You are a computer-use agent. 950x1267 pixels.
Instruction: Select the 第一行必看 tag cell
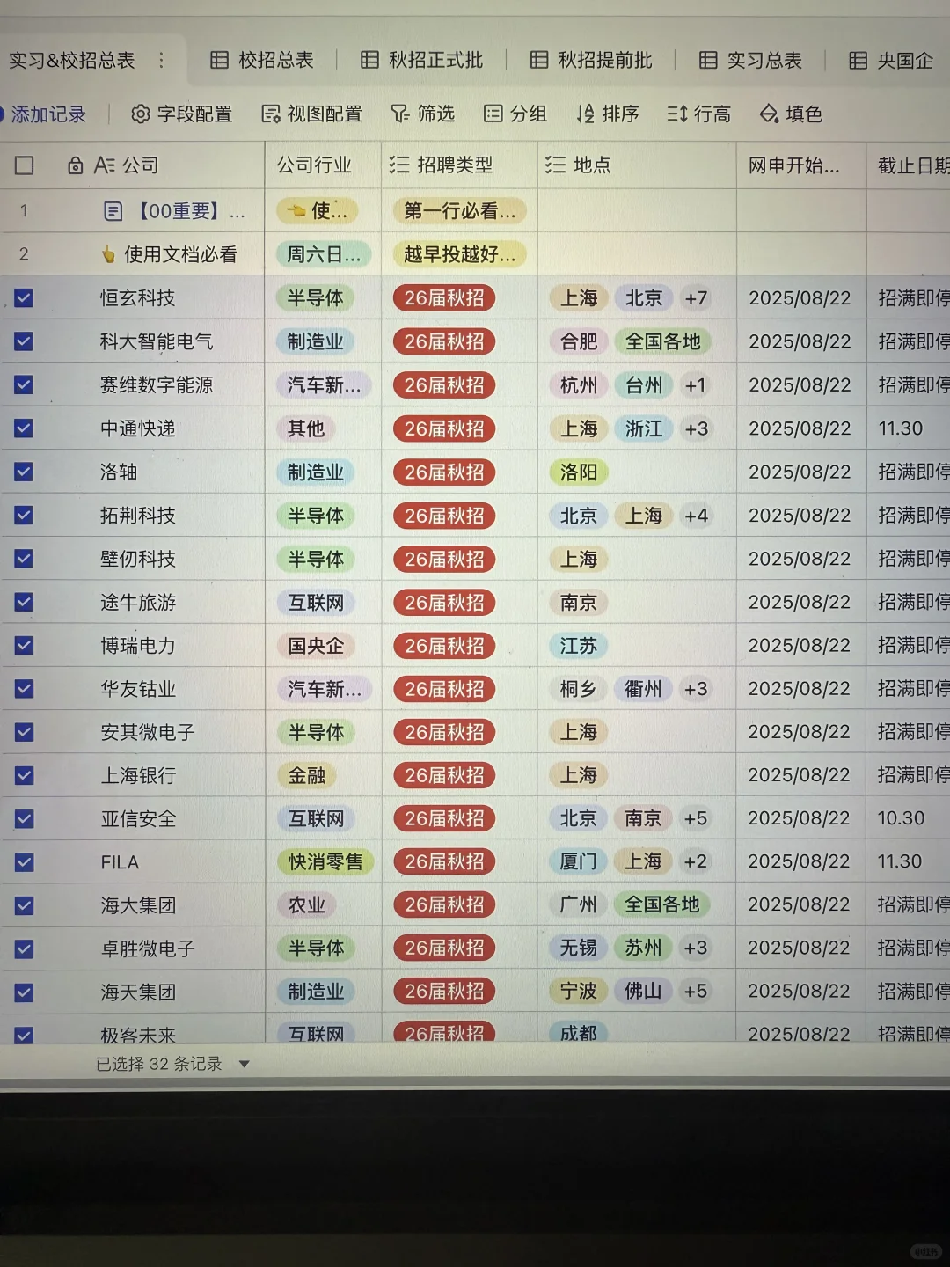pyautogui.click(x=459, y=211)
